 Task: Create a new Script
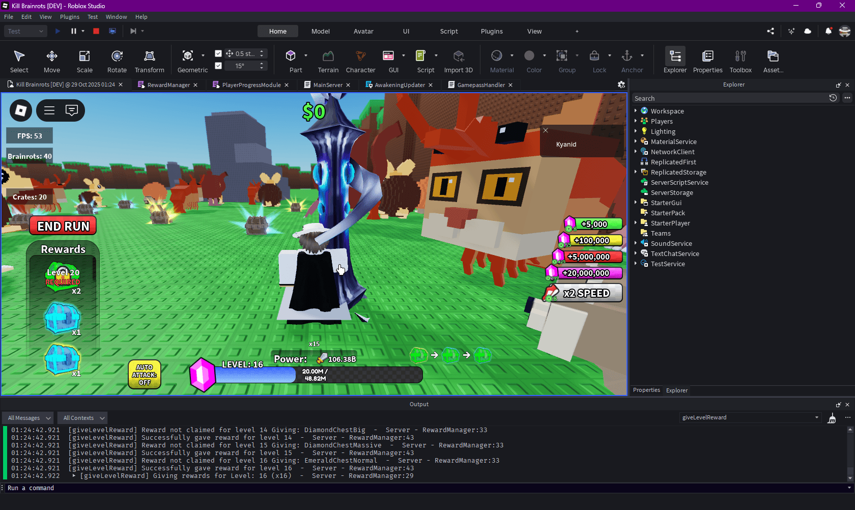421,61
